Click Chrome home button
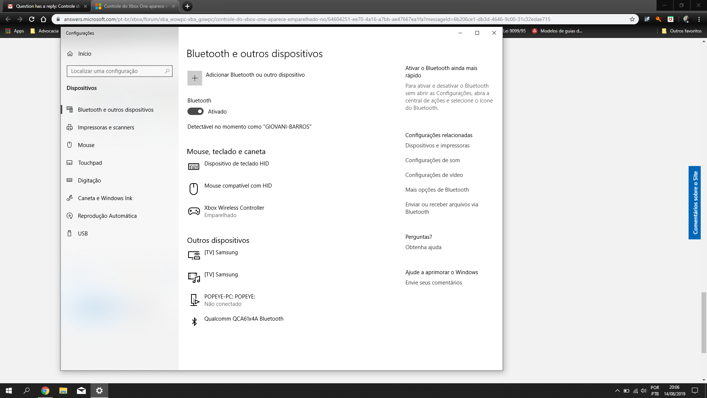Screen dimensions: 707x398 coord(43,19)
